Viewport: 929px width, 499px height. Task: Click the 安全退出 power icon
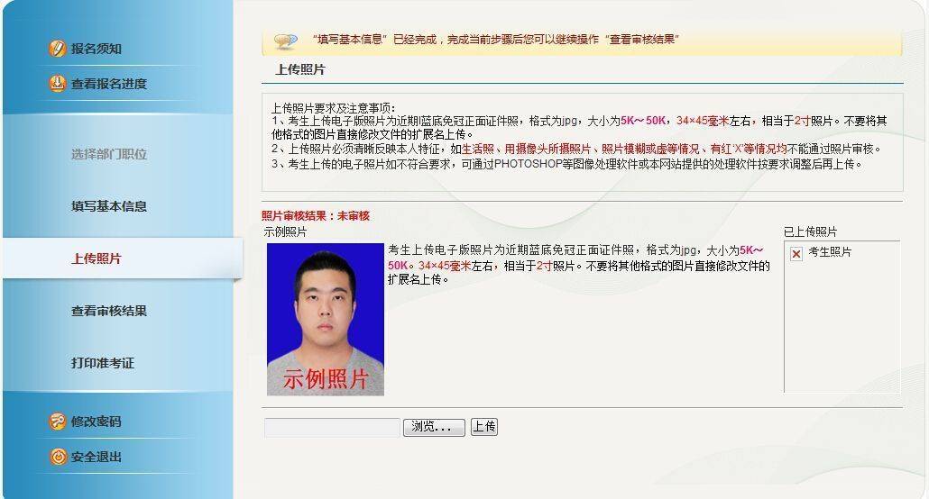point(58,457)
